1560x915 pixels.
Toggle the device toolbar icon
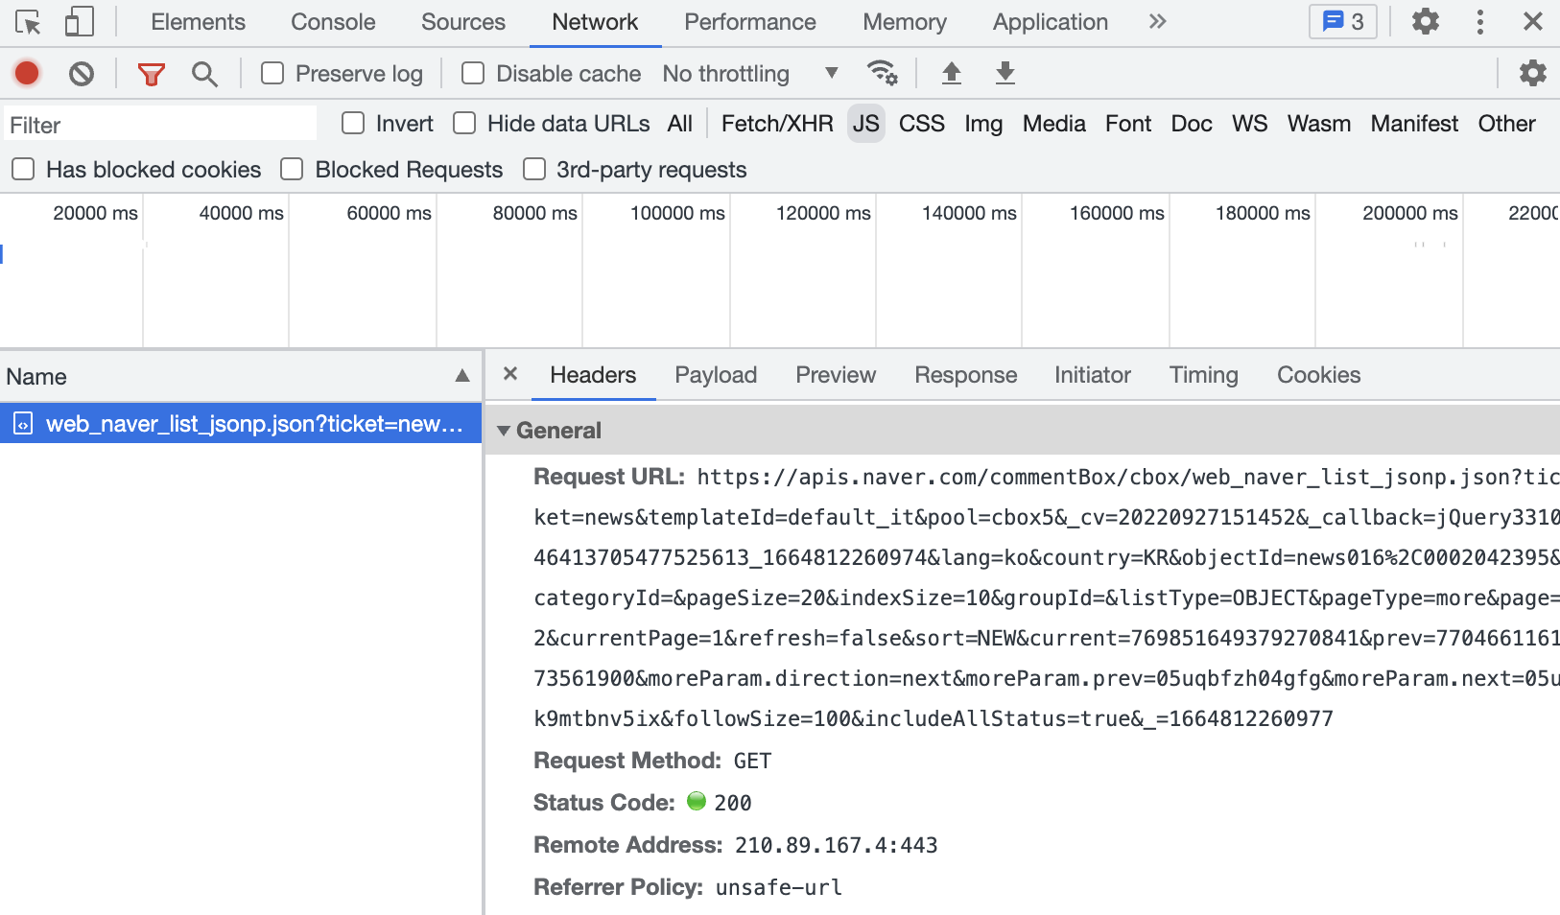click(x=79, y=21)
